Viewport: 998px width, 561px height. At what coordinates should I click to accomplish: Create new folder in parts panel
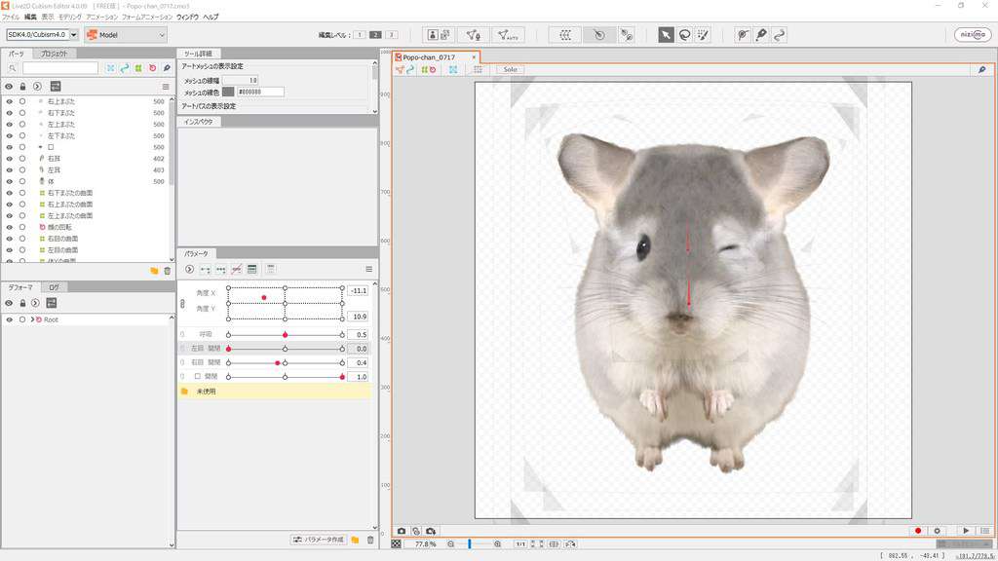coord(154,271)
